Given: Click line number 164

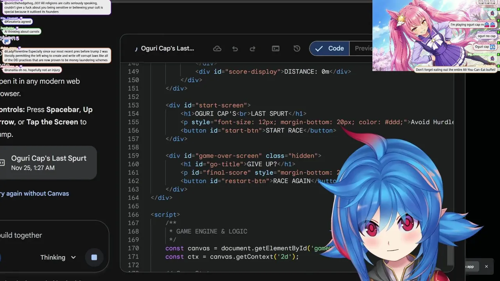Looking at the screenshot, I should 133,198.
